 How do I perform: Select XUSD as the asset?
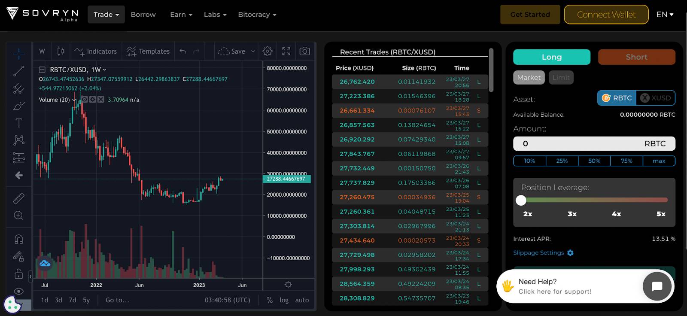point(655,98)
